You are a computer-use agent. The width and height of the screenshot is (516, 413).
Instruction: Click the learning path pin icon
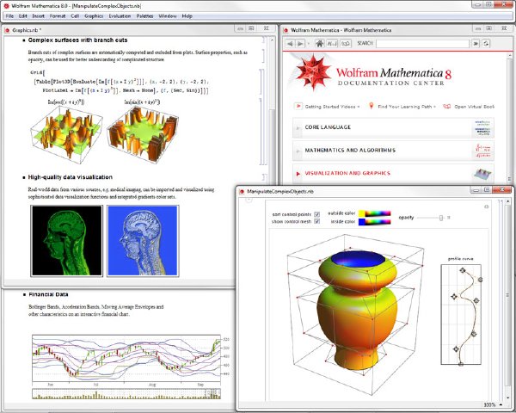point(372,106)
